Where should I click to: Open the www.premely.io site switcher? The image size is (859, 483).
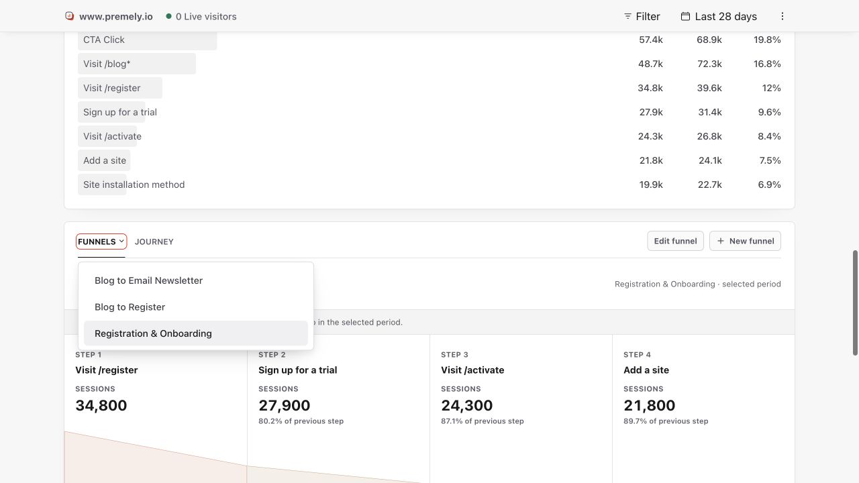coord(109,16)
